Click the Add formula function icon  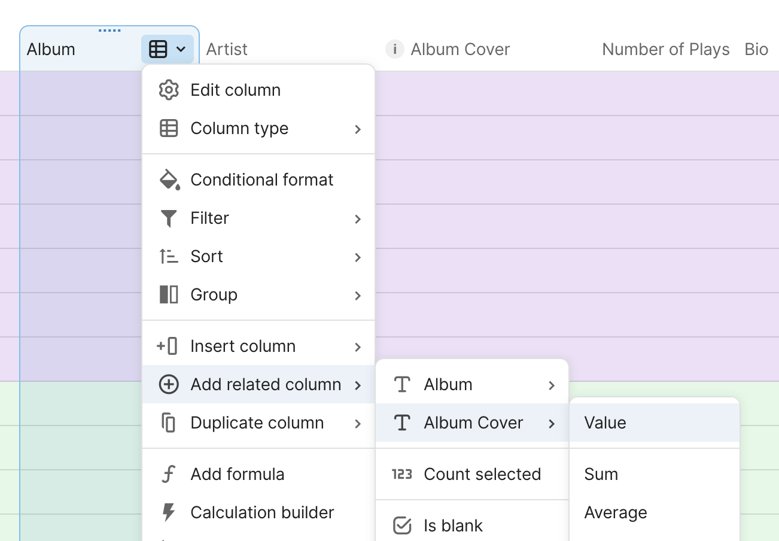[x=169, y=475]
